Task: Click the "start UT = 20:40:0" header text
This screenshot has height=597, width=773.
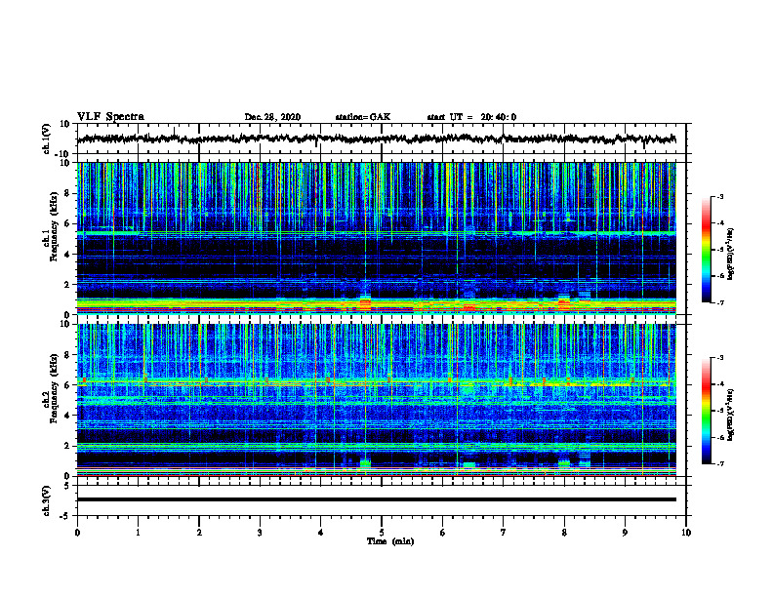Action: pyautogui.click(x=471, y=117)
